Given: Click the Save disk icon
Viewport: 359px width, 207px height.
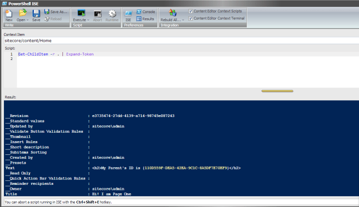Looking at the screenshot, I should pos(36,13).
